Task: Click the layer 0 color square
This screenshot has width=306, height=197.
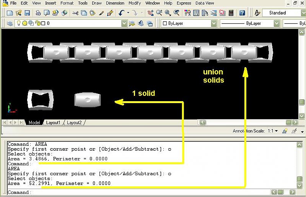Action: pos(43,23)
